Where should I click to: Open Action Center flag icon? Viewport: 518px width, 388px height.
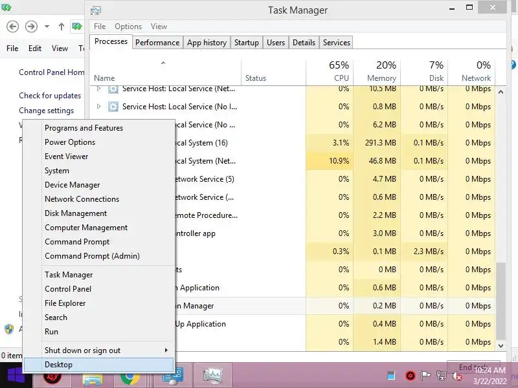pyautogui.click(x=425, y=376)
